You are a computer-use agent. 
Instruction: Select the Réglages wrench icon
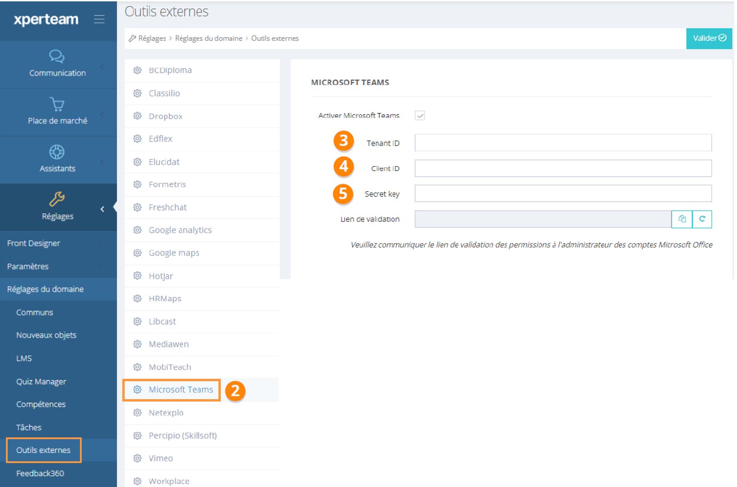57,199
